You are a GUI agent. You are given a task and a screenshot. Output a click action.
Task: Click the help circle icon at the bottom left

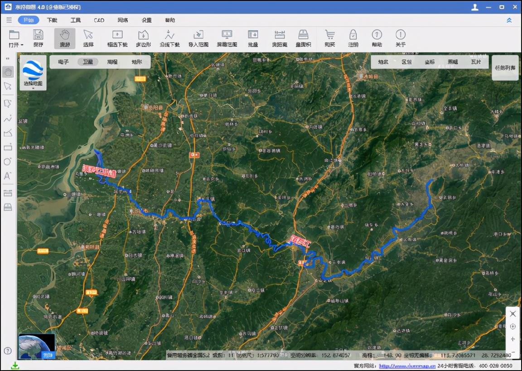(8, 351)
